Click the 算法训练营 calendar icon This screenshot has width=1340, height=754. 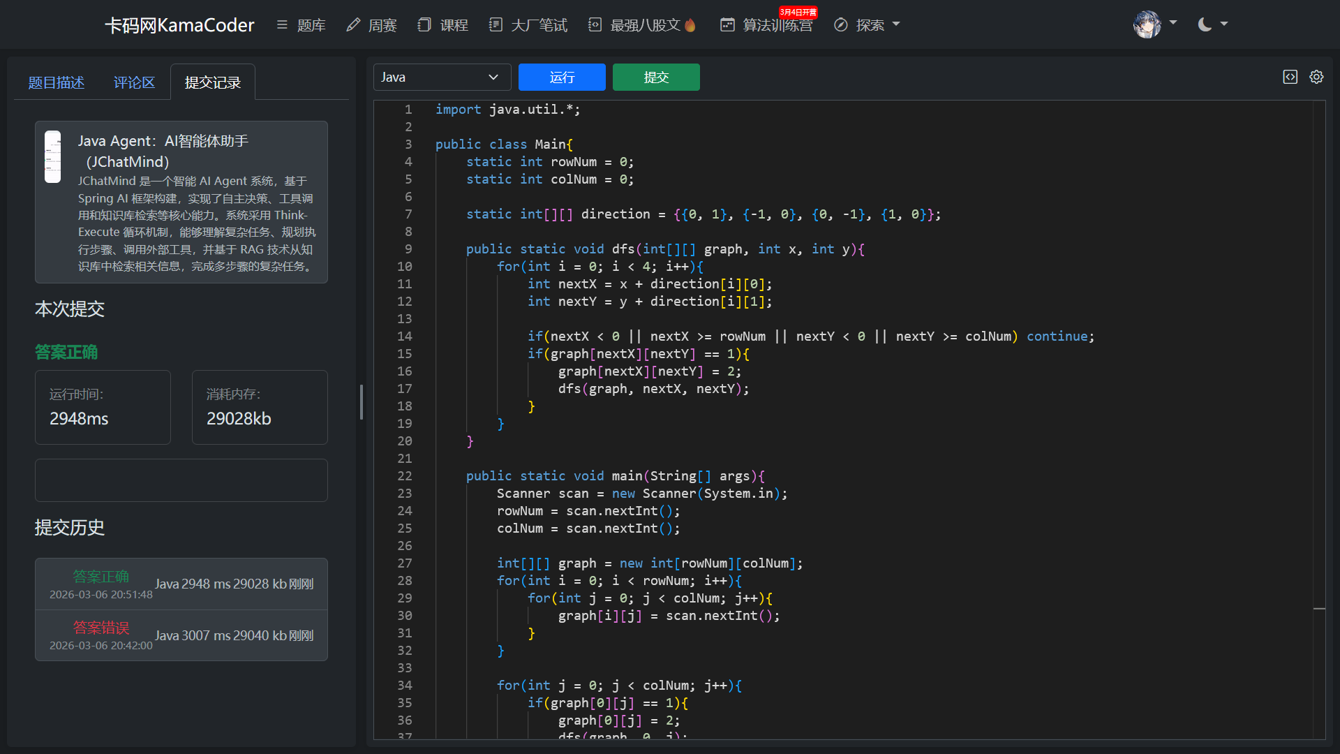[x=727, y=25]
